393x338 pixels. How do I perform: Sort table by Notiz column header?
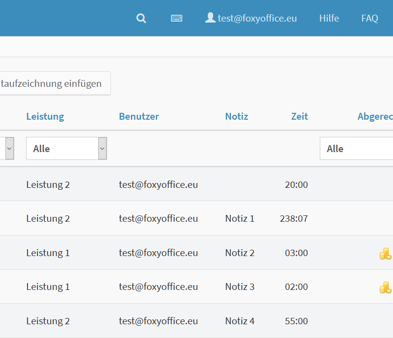pyautogui.click(x=236, y=116)
